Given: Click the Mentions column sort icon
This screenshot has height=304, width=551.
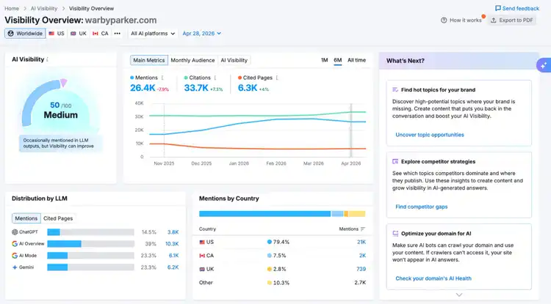Looking at the screenshot, I should 363,229.
